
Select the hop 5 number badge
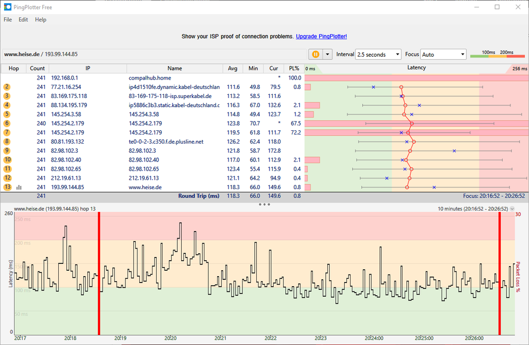(x=7, y=114)
